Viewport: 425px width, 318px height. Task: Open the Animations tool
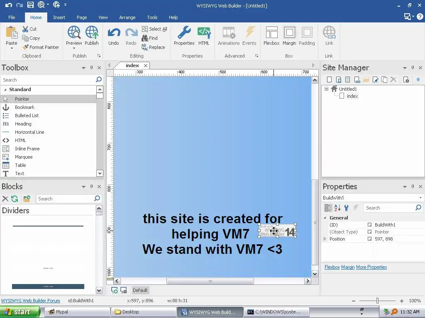(229, 36)
